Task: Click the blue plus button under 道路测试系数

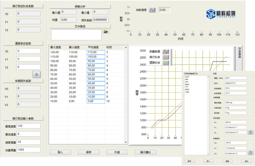Action: [x=36, y=74]
